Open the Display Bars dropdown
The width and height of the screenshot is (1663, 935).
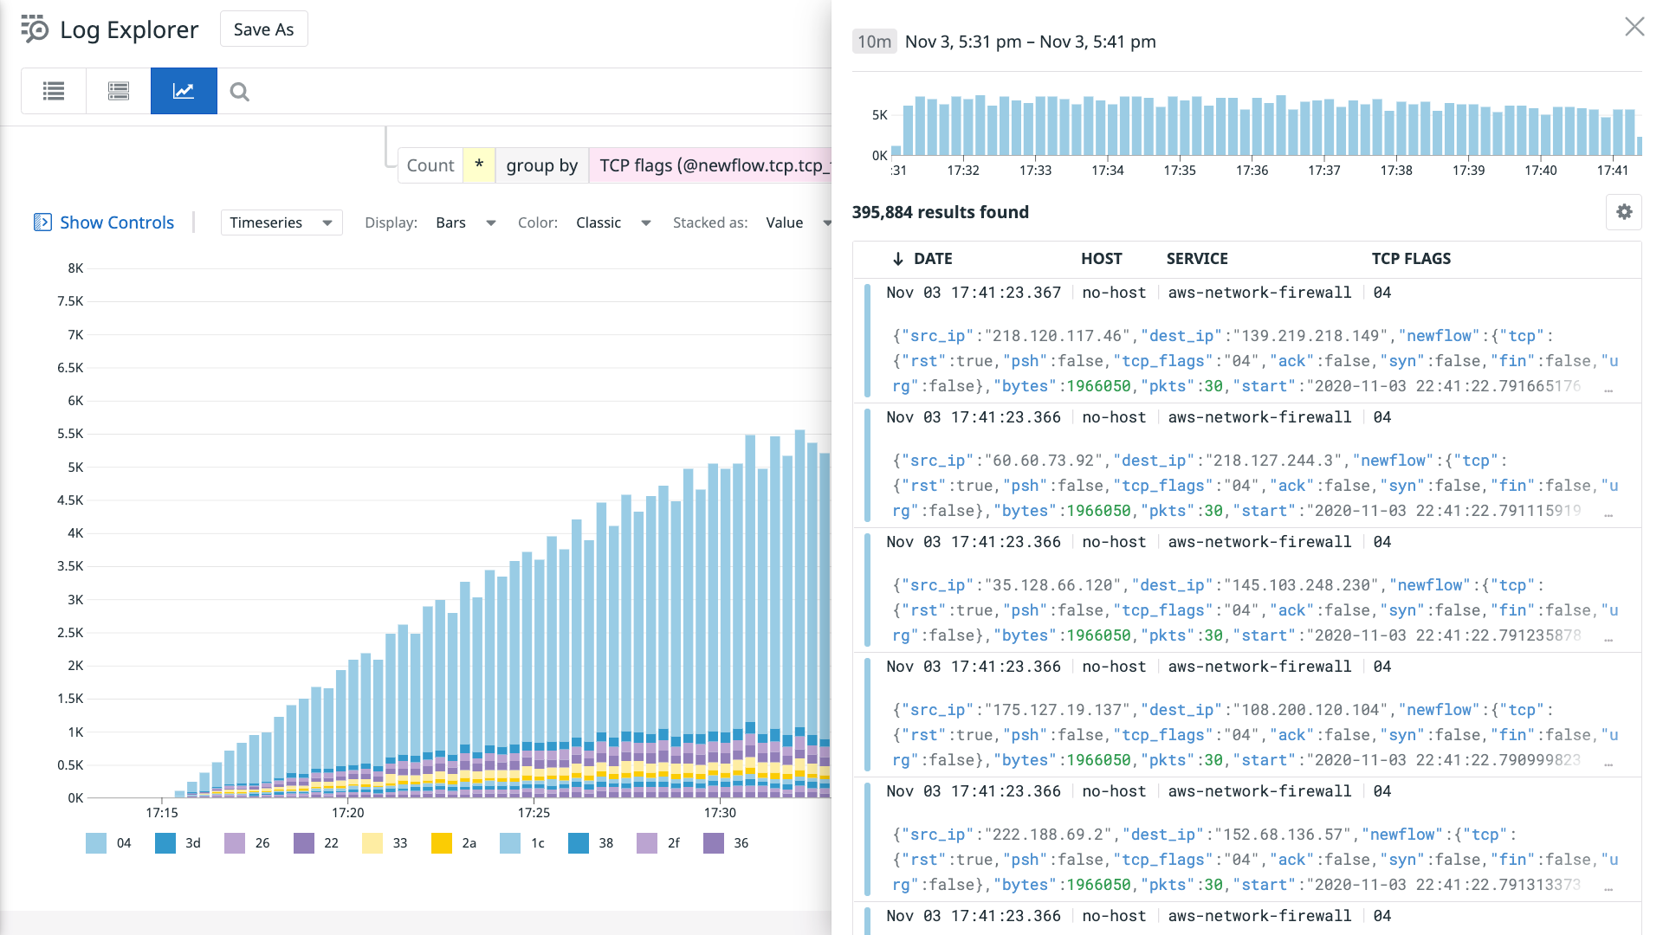pyautogui.click(x=464, y=222)
